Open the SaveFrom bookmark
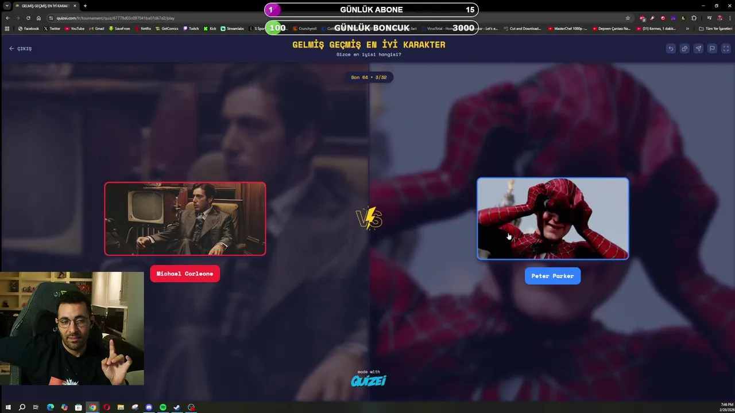735x413 pixels. tap(119, 28)
